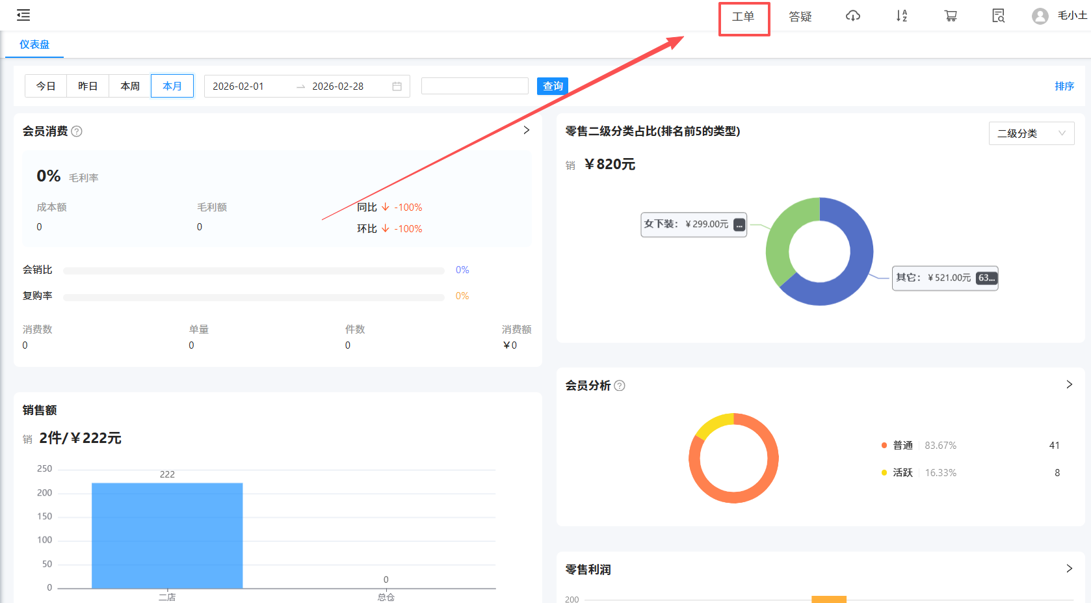Click the empty search input field
This screenshot has width=1091, height=603.
[x=474, y=86]
